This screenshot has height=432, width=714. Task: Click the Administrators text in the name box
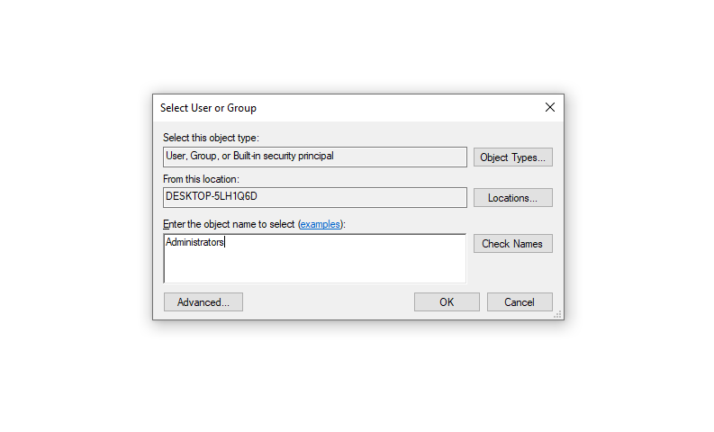[x=194, y=242]
